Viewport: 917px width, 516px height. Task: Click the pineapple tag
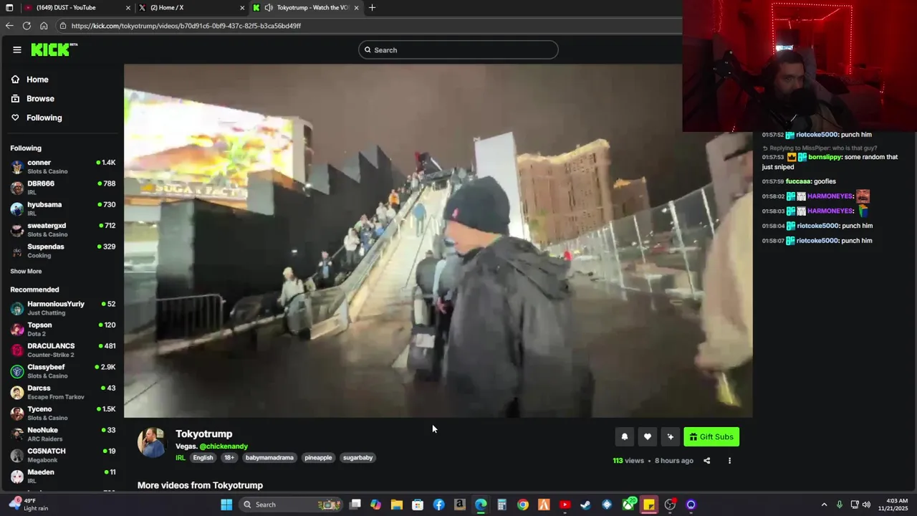coord(318,458)
